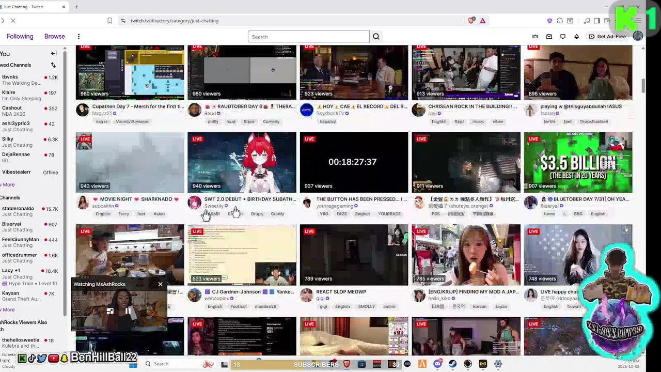Click the Windows Start button
Viewport: 661px width, 372px height.
click(x=133, y=364)
